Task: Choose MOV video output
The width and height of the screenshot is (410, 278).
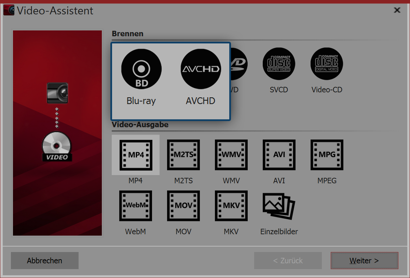Action: (x=183, y=206)
